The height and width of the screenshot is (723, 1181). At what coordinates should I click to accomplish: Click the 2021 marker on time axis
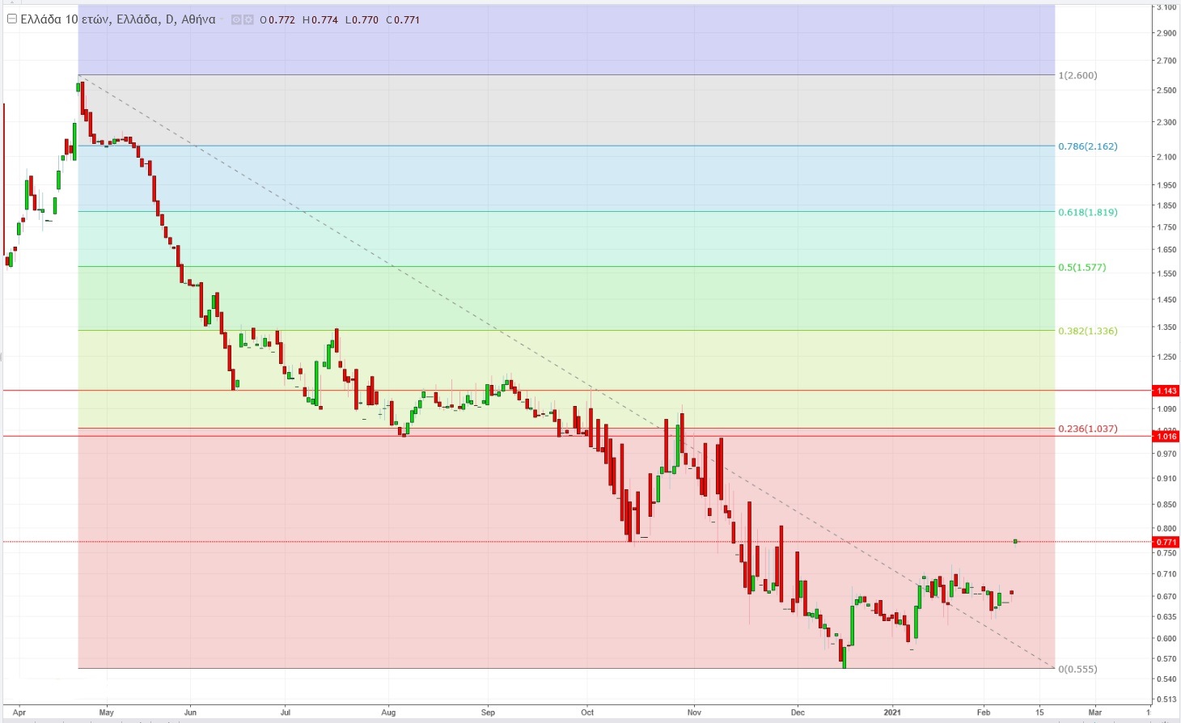(x=892, y=712)
